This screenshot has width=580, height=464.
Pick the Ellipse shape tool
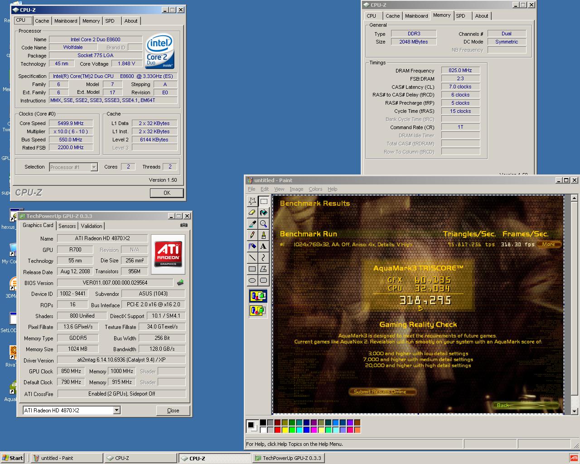pos(252,280)
